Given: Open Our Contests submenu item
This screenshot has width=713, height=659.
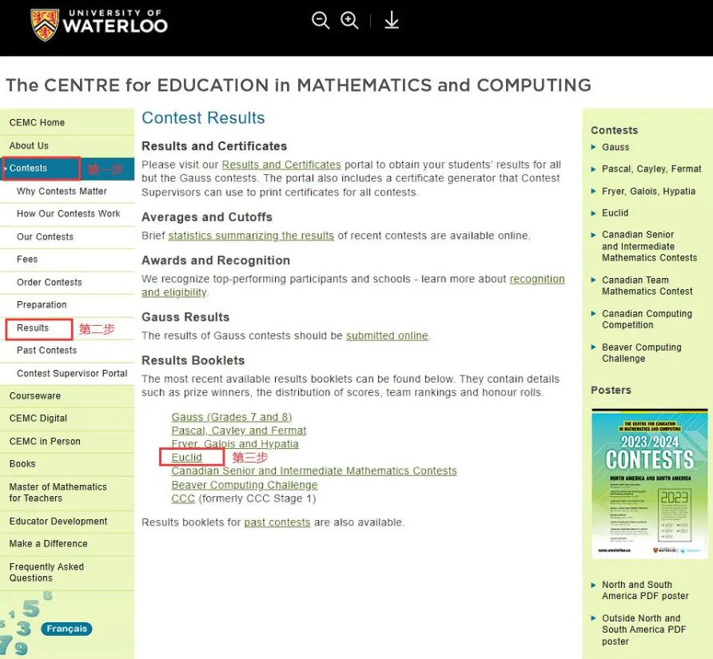Looking at the screenshot, I should pyautogui.click(x=45, y=236).
